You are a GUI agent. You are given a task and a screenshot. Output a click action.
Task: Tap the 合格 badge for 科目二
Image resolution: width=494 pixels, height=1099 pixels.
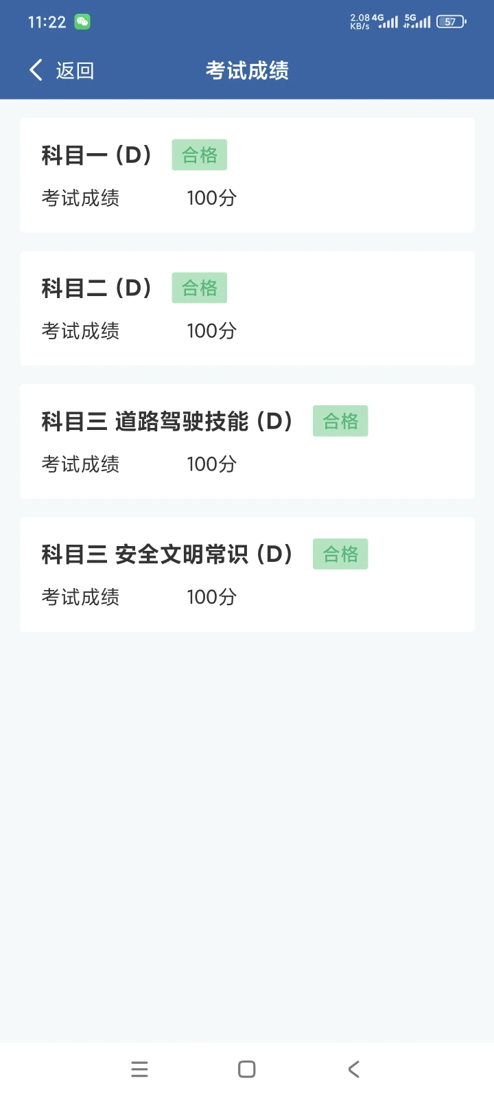(x=199, y=288)
